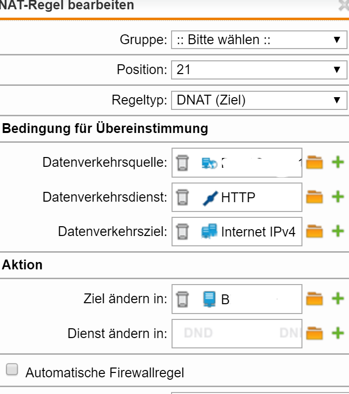This screenshot has height=394, width=349.
Task: Enable Automatische Firewallregel checkbox
Action: [x=12, y=369]
